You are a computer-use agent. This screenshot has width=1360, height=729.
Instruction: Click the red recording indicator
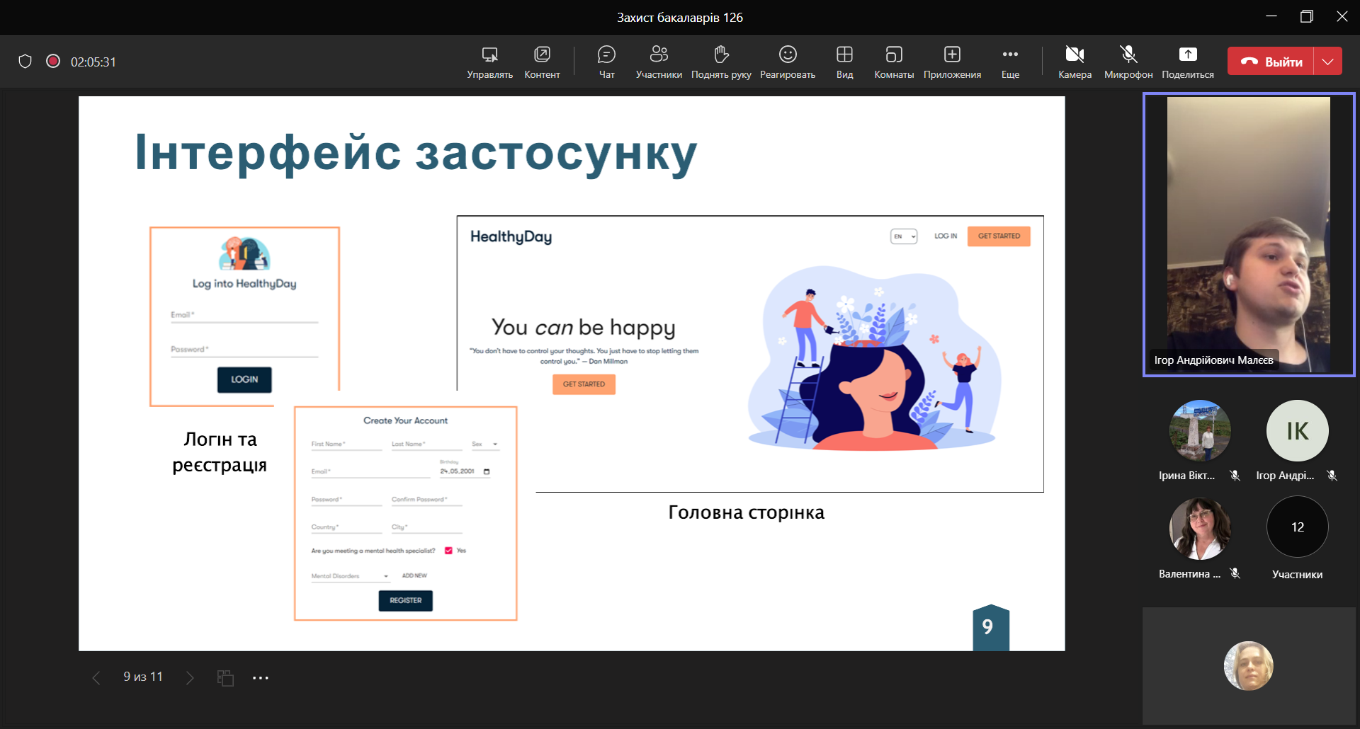click(x=53, y=62)
